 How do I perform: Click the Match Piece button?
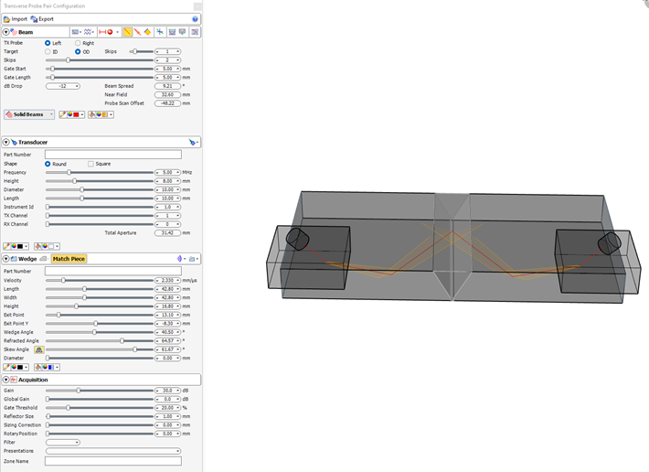tap(69, 259)
